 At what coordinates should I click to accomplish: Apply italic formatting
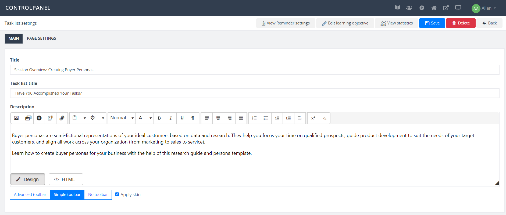(171, 118)
